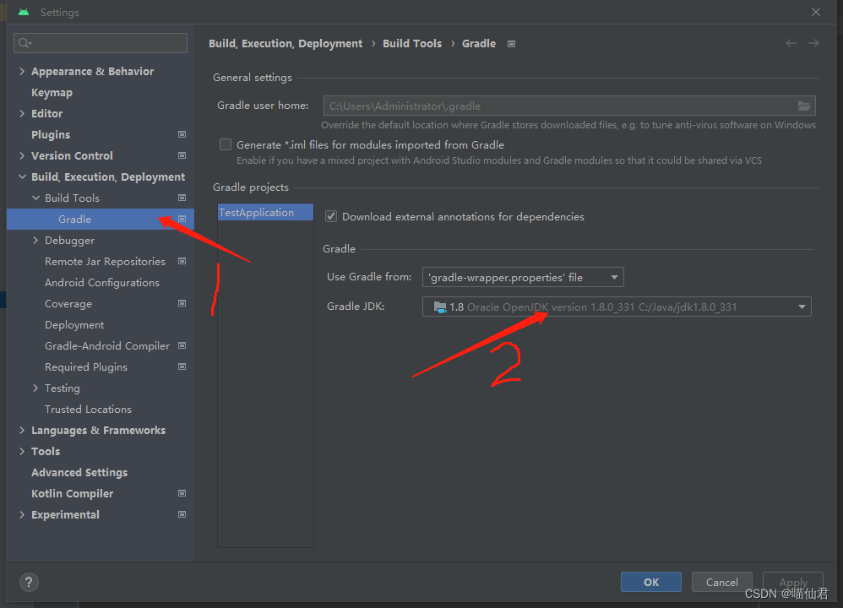Click the forward navigation arrow in settings header

(x=813, y=43)
